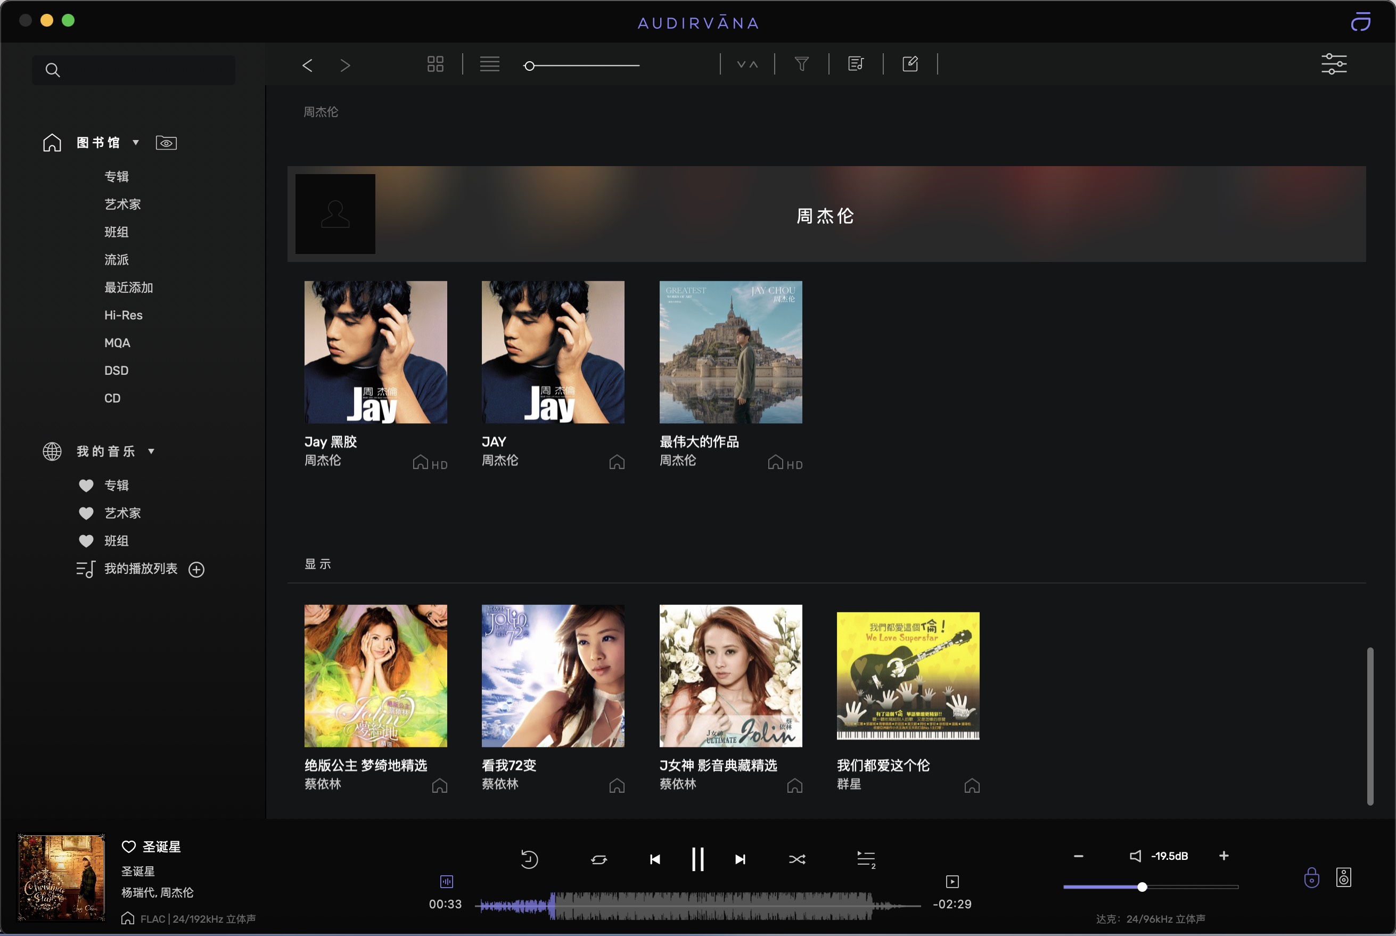Switch to grid view layout
This screenshot has width=1396, height=936.
[435, 64]
